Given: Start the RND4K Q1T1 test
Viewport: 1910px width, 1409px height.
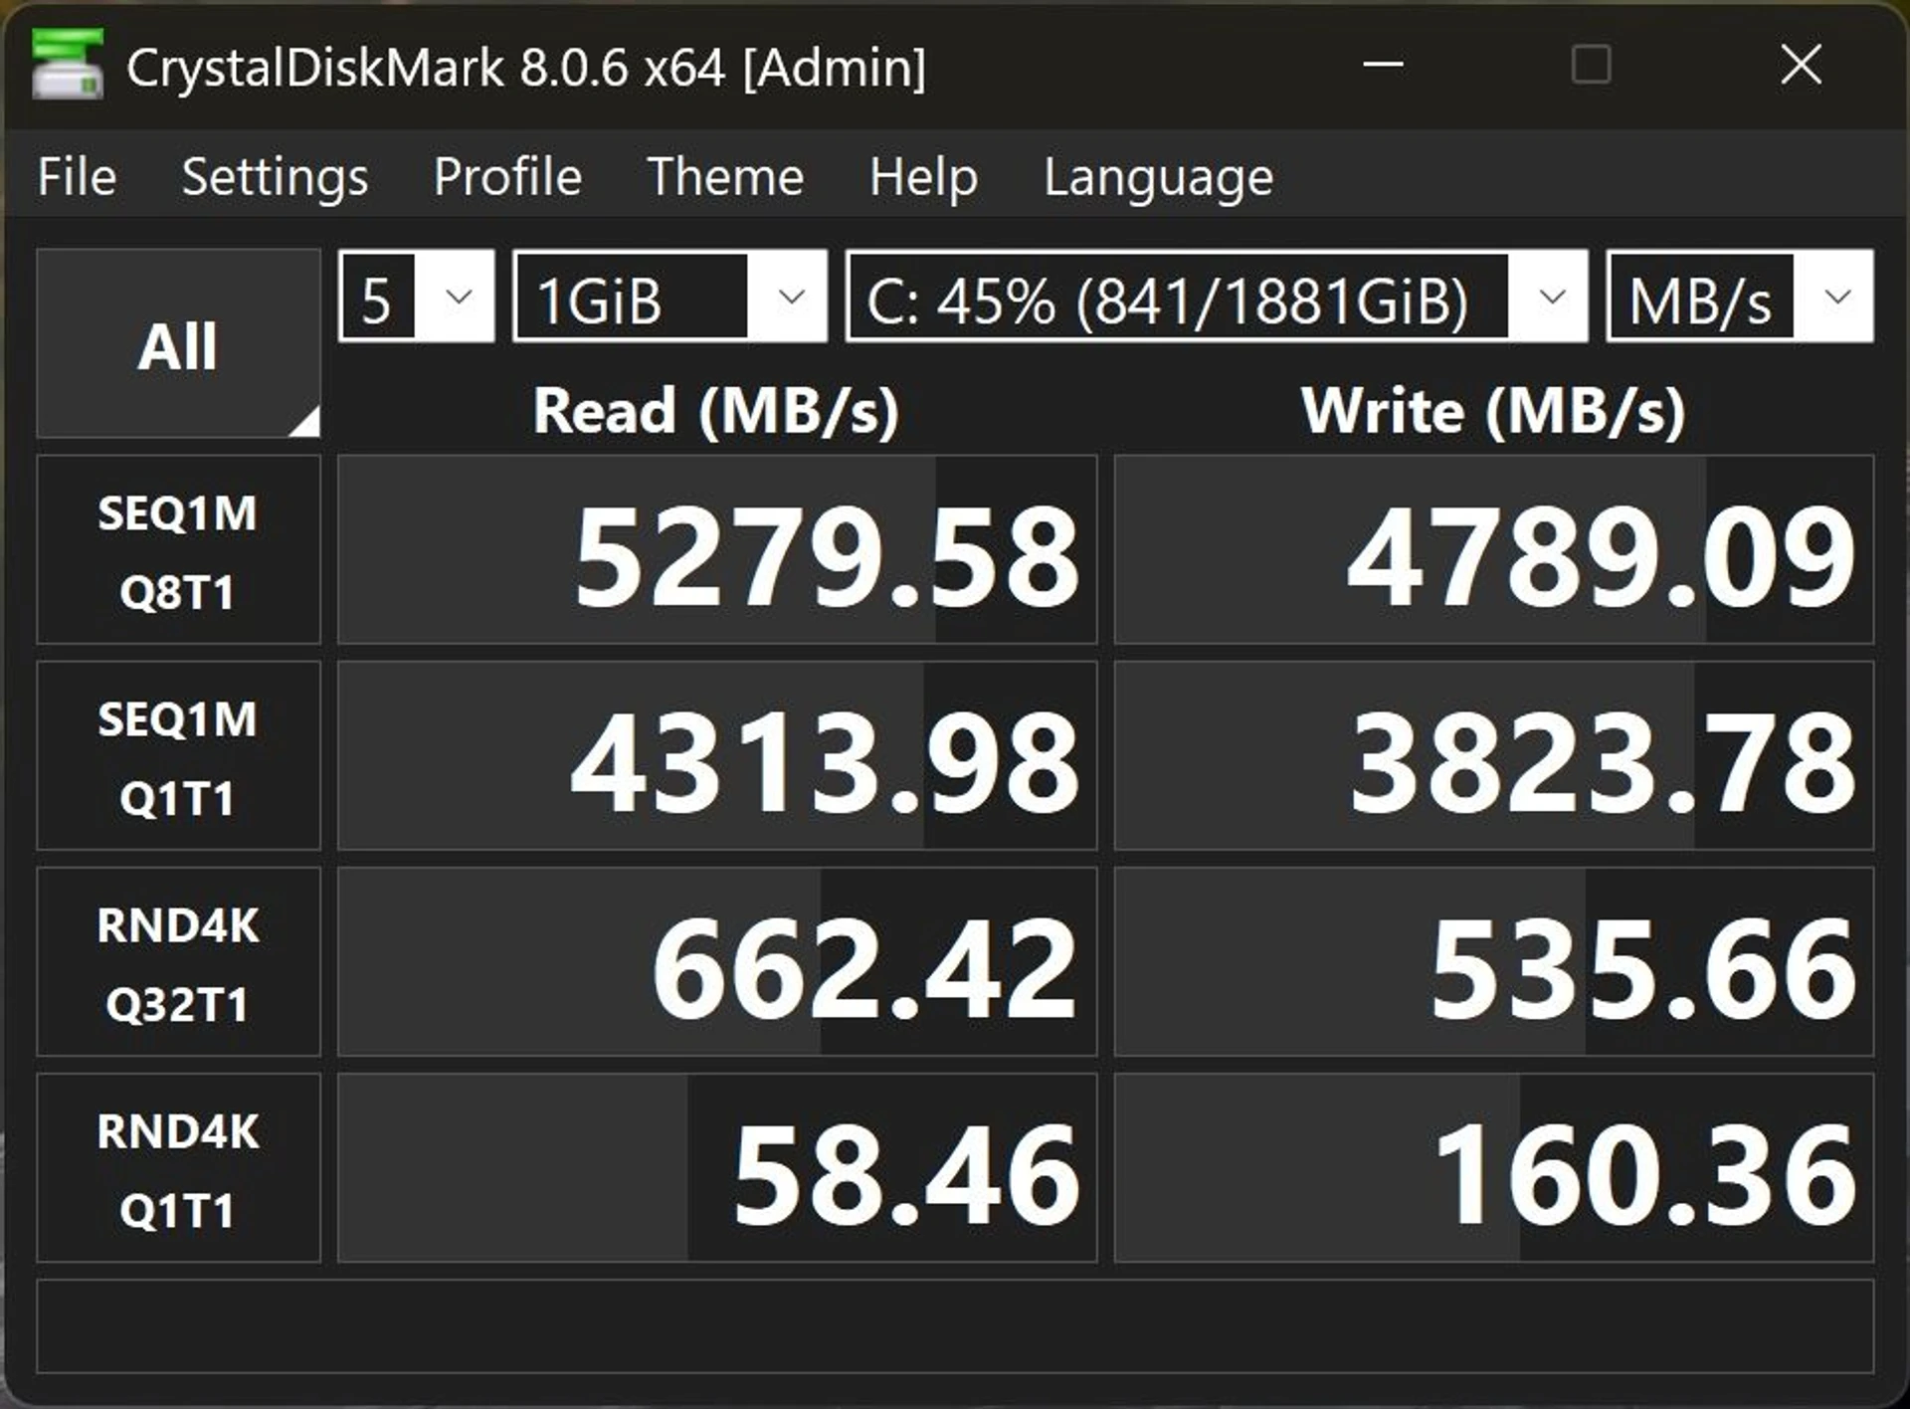Looking at the screenshot, I should coord(178,1168).
